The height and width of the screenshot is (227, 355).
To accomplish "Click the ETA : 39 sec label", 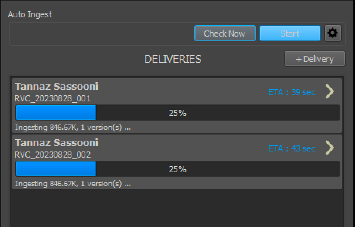I will (292, 92).
